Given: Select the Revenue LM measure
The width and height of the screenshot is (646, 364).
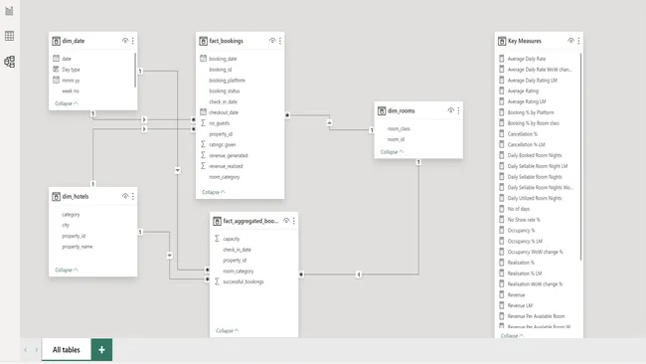Looking at the screenshot, I should click(520, 305).
